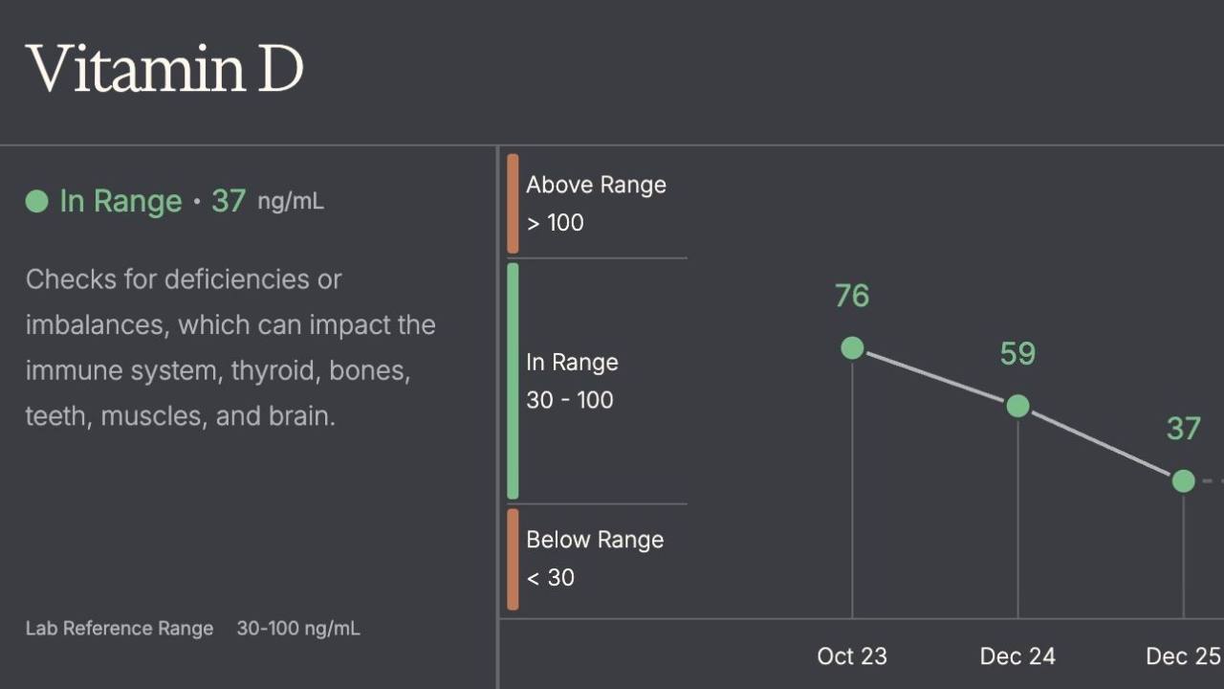Click the 37 value label above last point
Image resolution: width=1224 pixels, height=689 pixels.
1183,429
